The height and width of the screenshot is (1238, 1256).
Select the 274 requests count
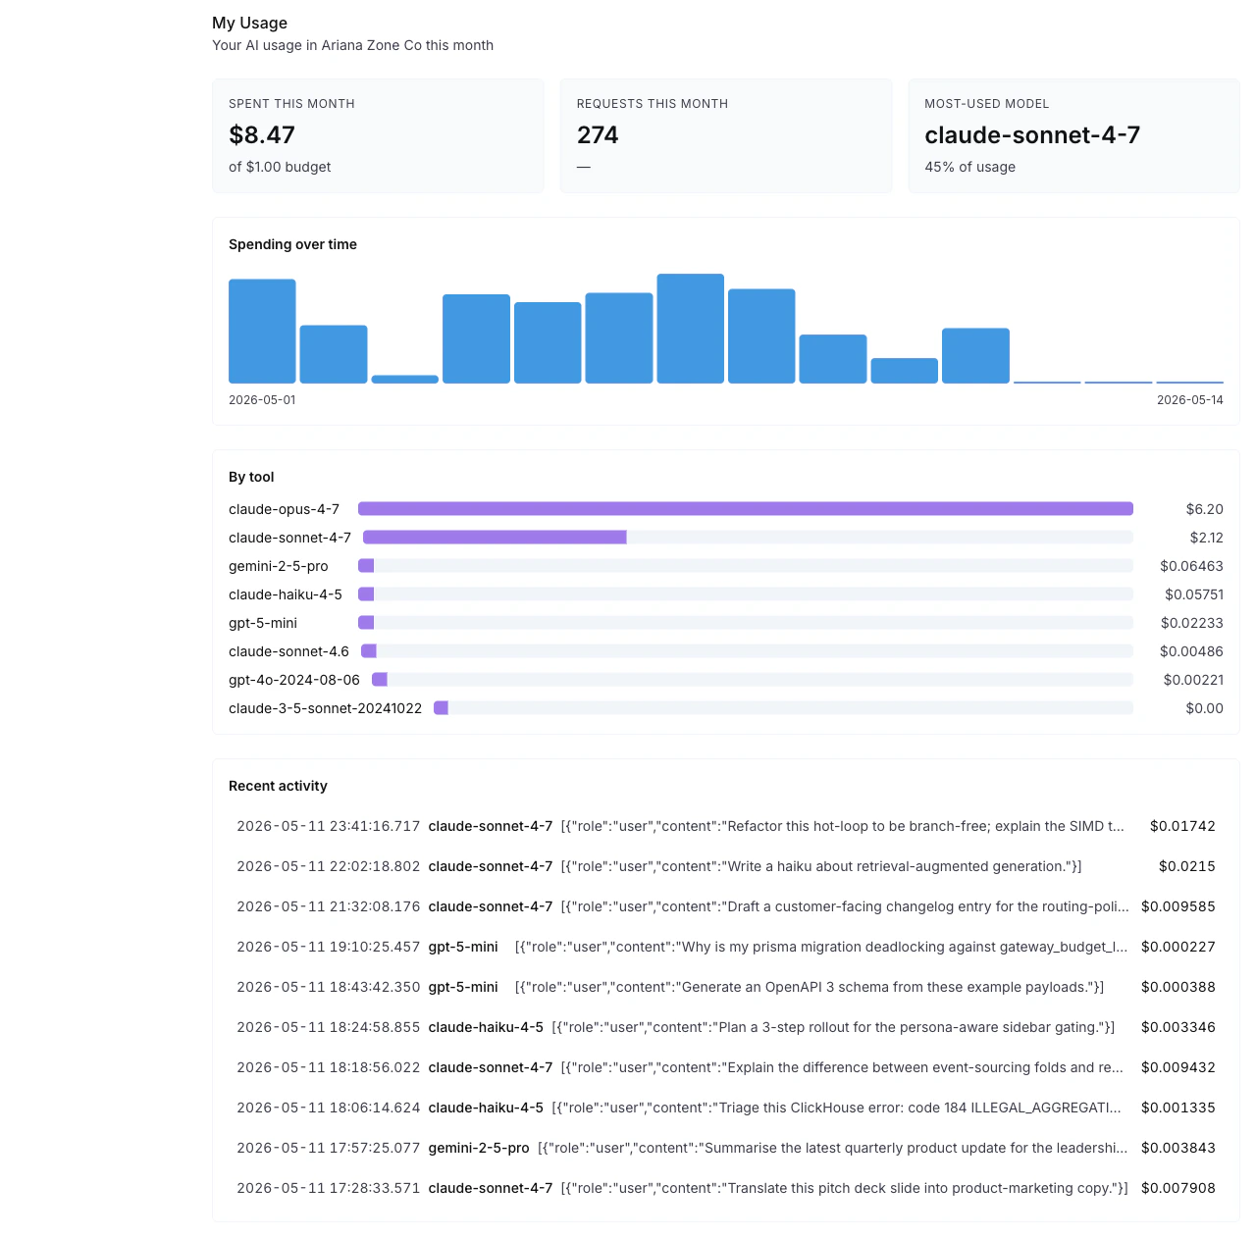click(598, 134)
